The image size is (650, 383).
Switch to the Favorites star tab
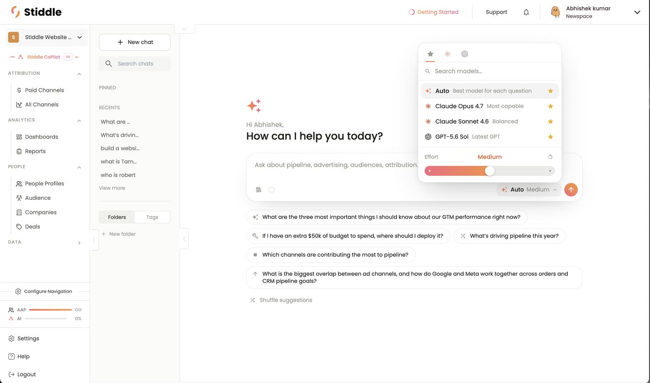click(430, 54)
